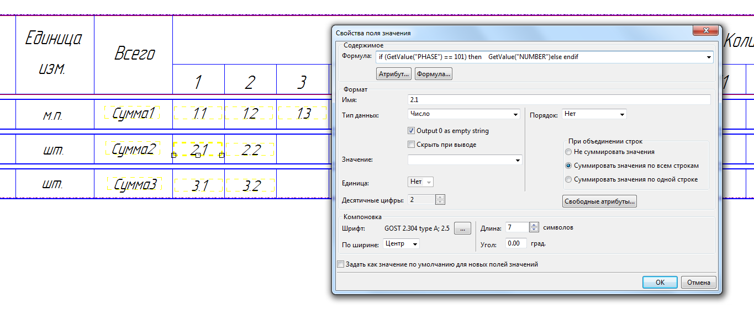Open the Порядок dropdown showing Нет
This screenshot has height=314, width=754.
click(x=594, y=114)
